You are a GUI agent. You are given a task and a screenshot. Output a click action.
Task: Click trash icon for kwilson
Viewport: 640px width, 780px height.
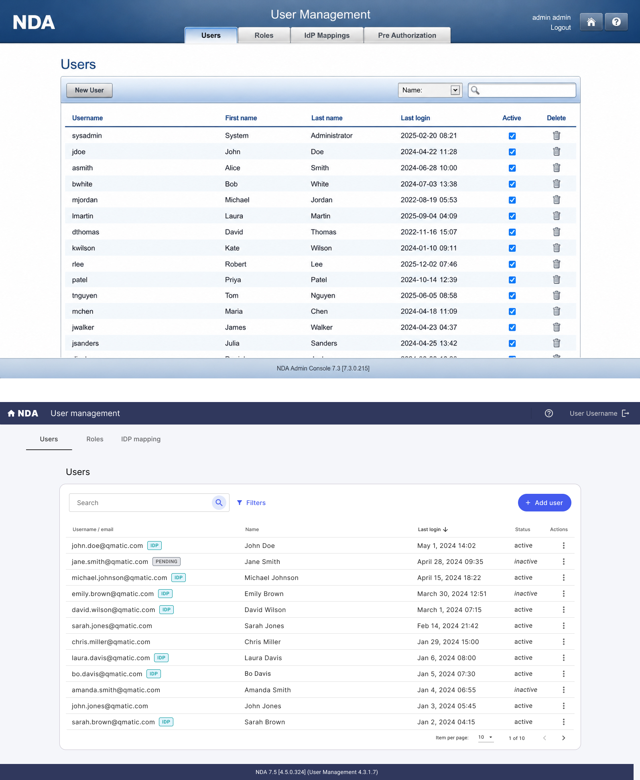pyautogui.click(x=557, y=248)
